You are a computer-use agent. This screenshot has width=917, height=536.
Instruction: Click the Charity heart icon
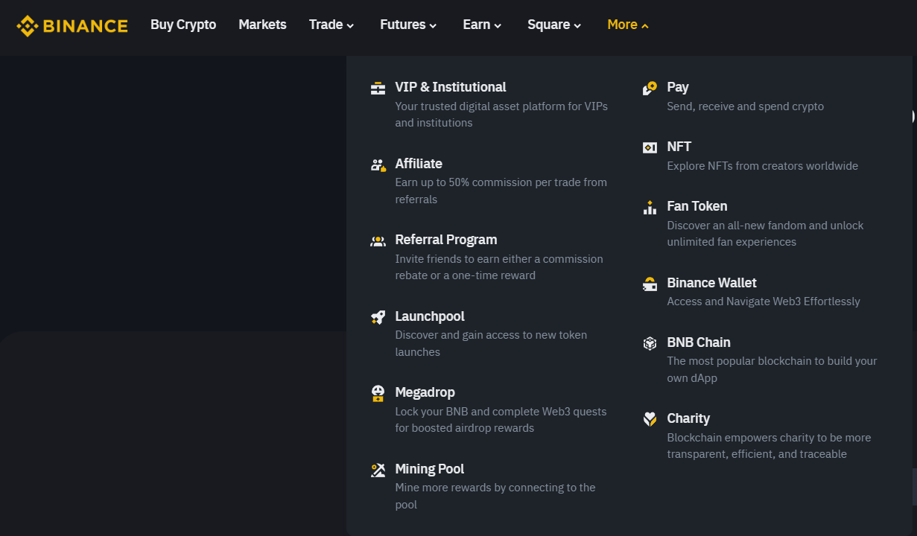coord(650,420)
